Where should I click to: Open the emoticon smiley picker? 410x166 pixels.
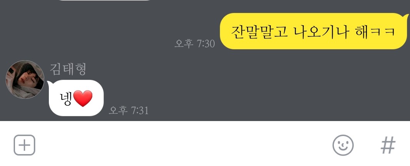[343, 145]
